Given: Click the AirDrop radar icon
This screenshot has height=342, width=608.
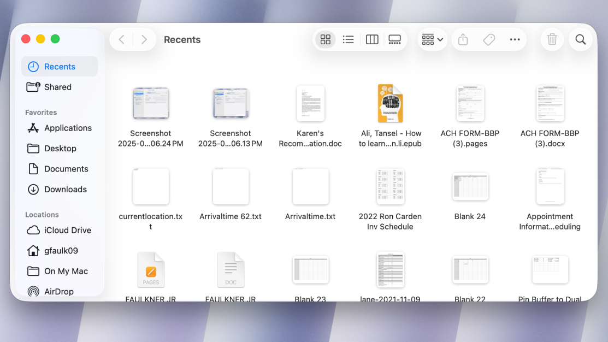Looking at the screenshot, I should click(33, 292).
